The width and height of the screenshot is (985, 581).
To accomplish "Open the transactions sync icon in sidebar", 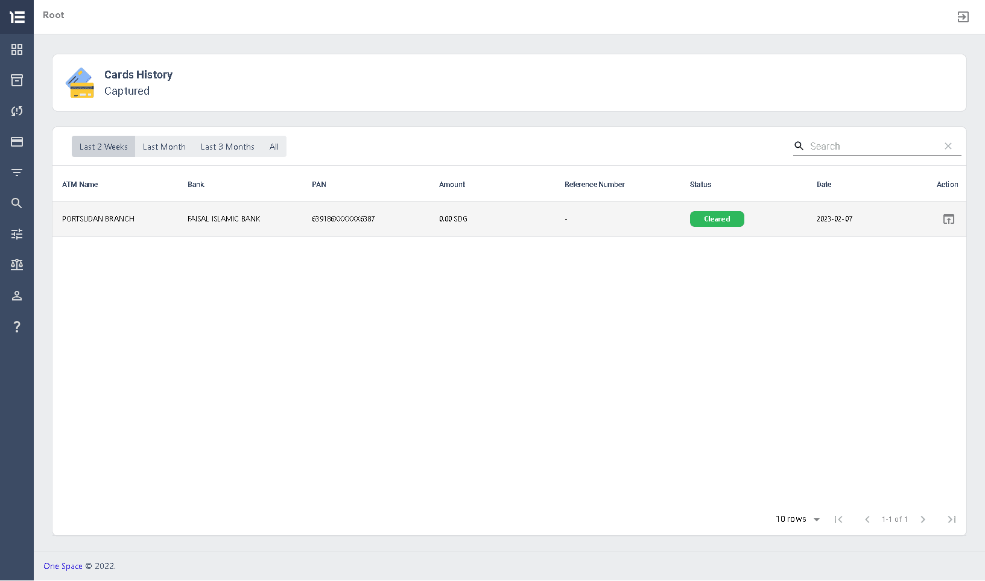I will coord(17,111).
